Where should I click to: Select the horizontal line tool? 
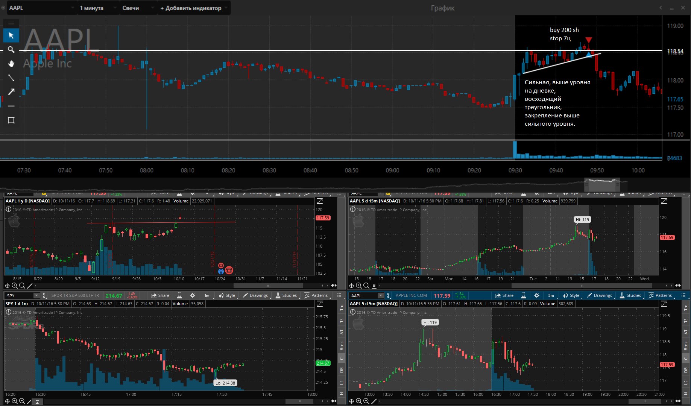(x=11, y=106)
